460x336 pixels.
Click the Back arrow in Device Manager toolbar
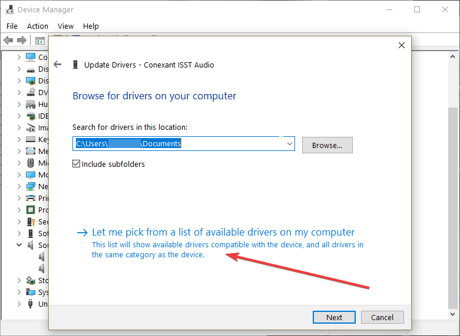click(x=8, y=40)
